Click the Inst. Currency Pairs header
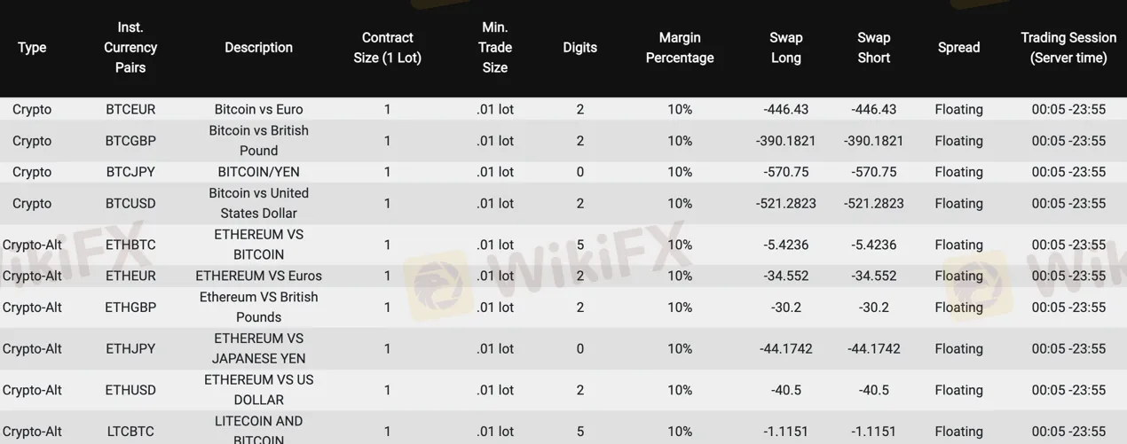The width and height of the screenshot is (1127, 444). click(x=130, y=48)
